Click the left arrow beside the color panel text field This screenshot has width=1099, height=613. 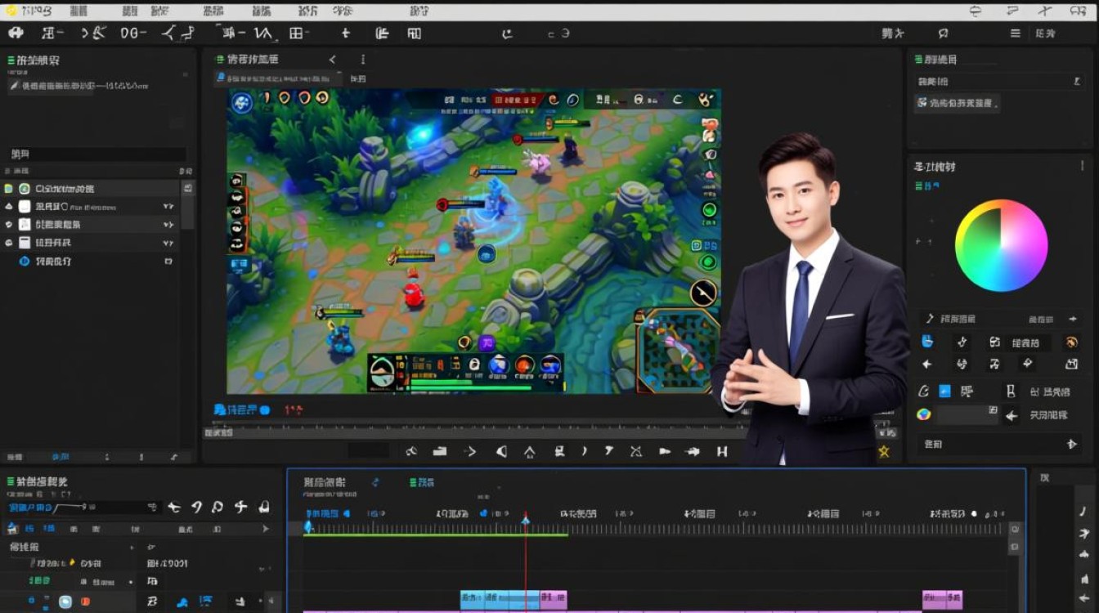point(1012,415)
